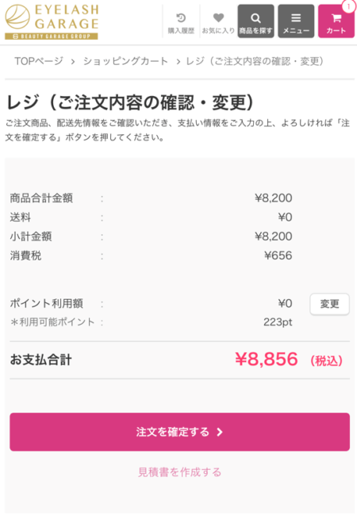Open product search (商品を探す)

(255, 21)
